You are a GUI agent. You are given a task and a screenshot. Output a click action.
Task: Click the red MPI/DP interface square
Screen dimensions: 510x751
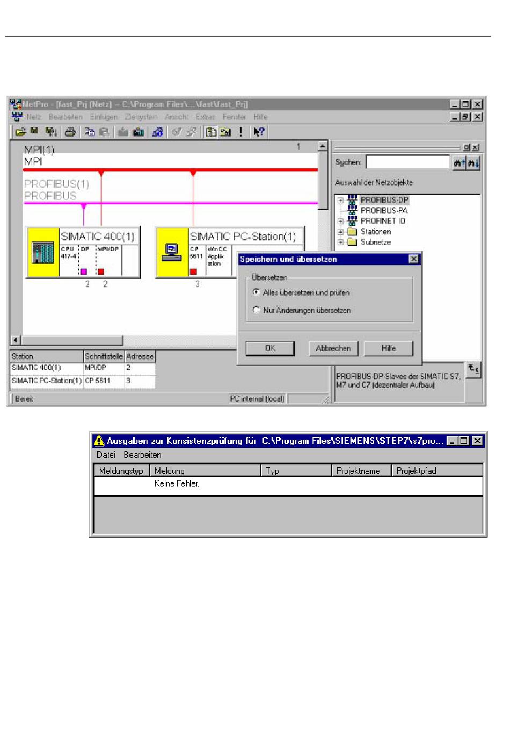pos(100,271)
